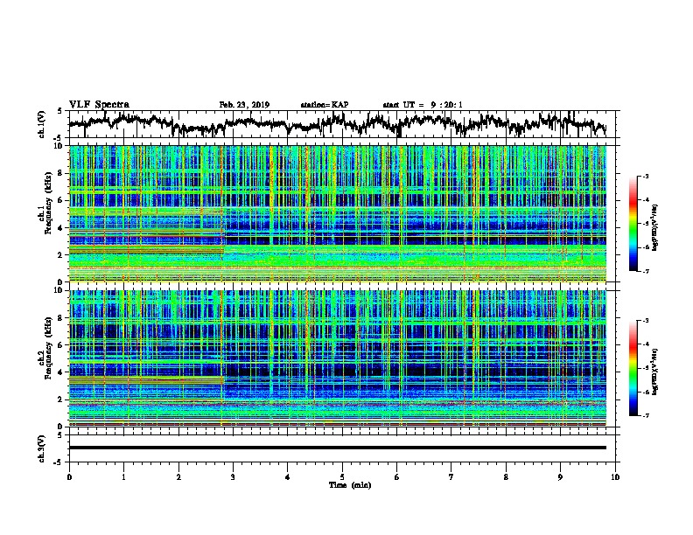This screenshot has width=693, height=535.
Task: Click the time axis tick label "3"
Action: coord(233,477)
